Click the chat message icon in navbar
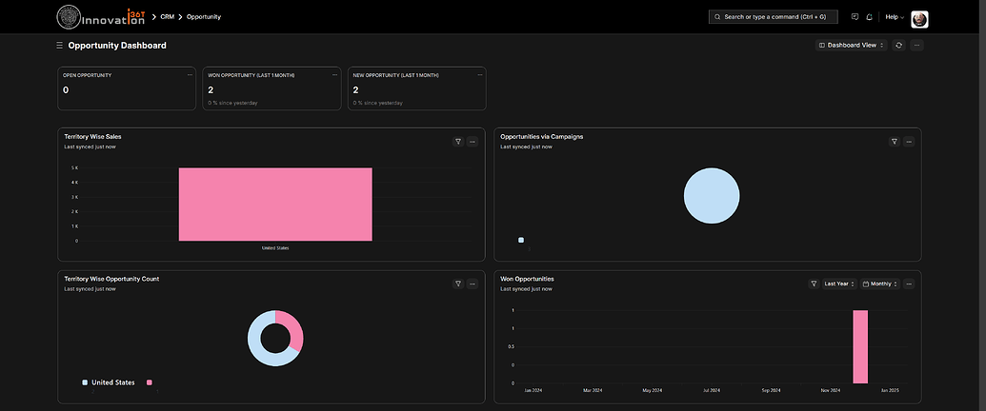Image resolution: width=986 pixels, height=411 pixels. pos(855,17)
